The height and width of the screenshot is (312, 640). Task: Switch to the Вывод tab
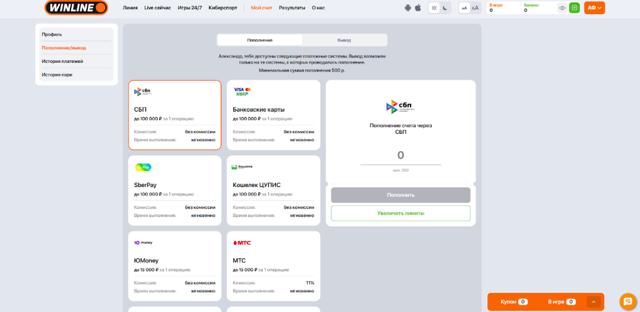click(344, 40)
